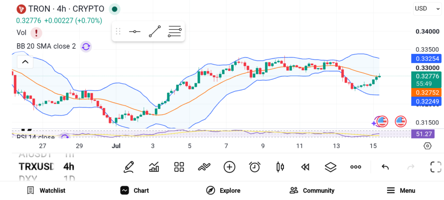The height and width of the screenshot is (200, 444).
Task: Switch to the Explore tab
Action: [x=223, y=190]
